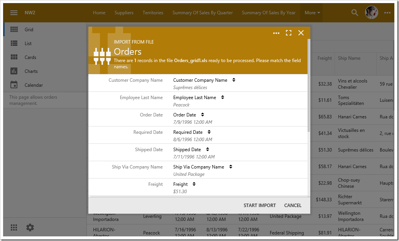399x241 pixels.
Task: Select the Victuailles en stock cell
Action: coord(351,133)
